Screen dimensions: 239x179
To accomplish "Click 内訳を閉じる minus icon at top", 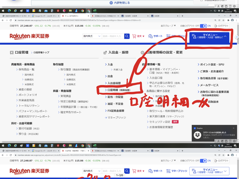I will tap(111, 3).
